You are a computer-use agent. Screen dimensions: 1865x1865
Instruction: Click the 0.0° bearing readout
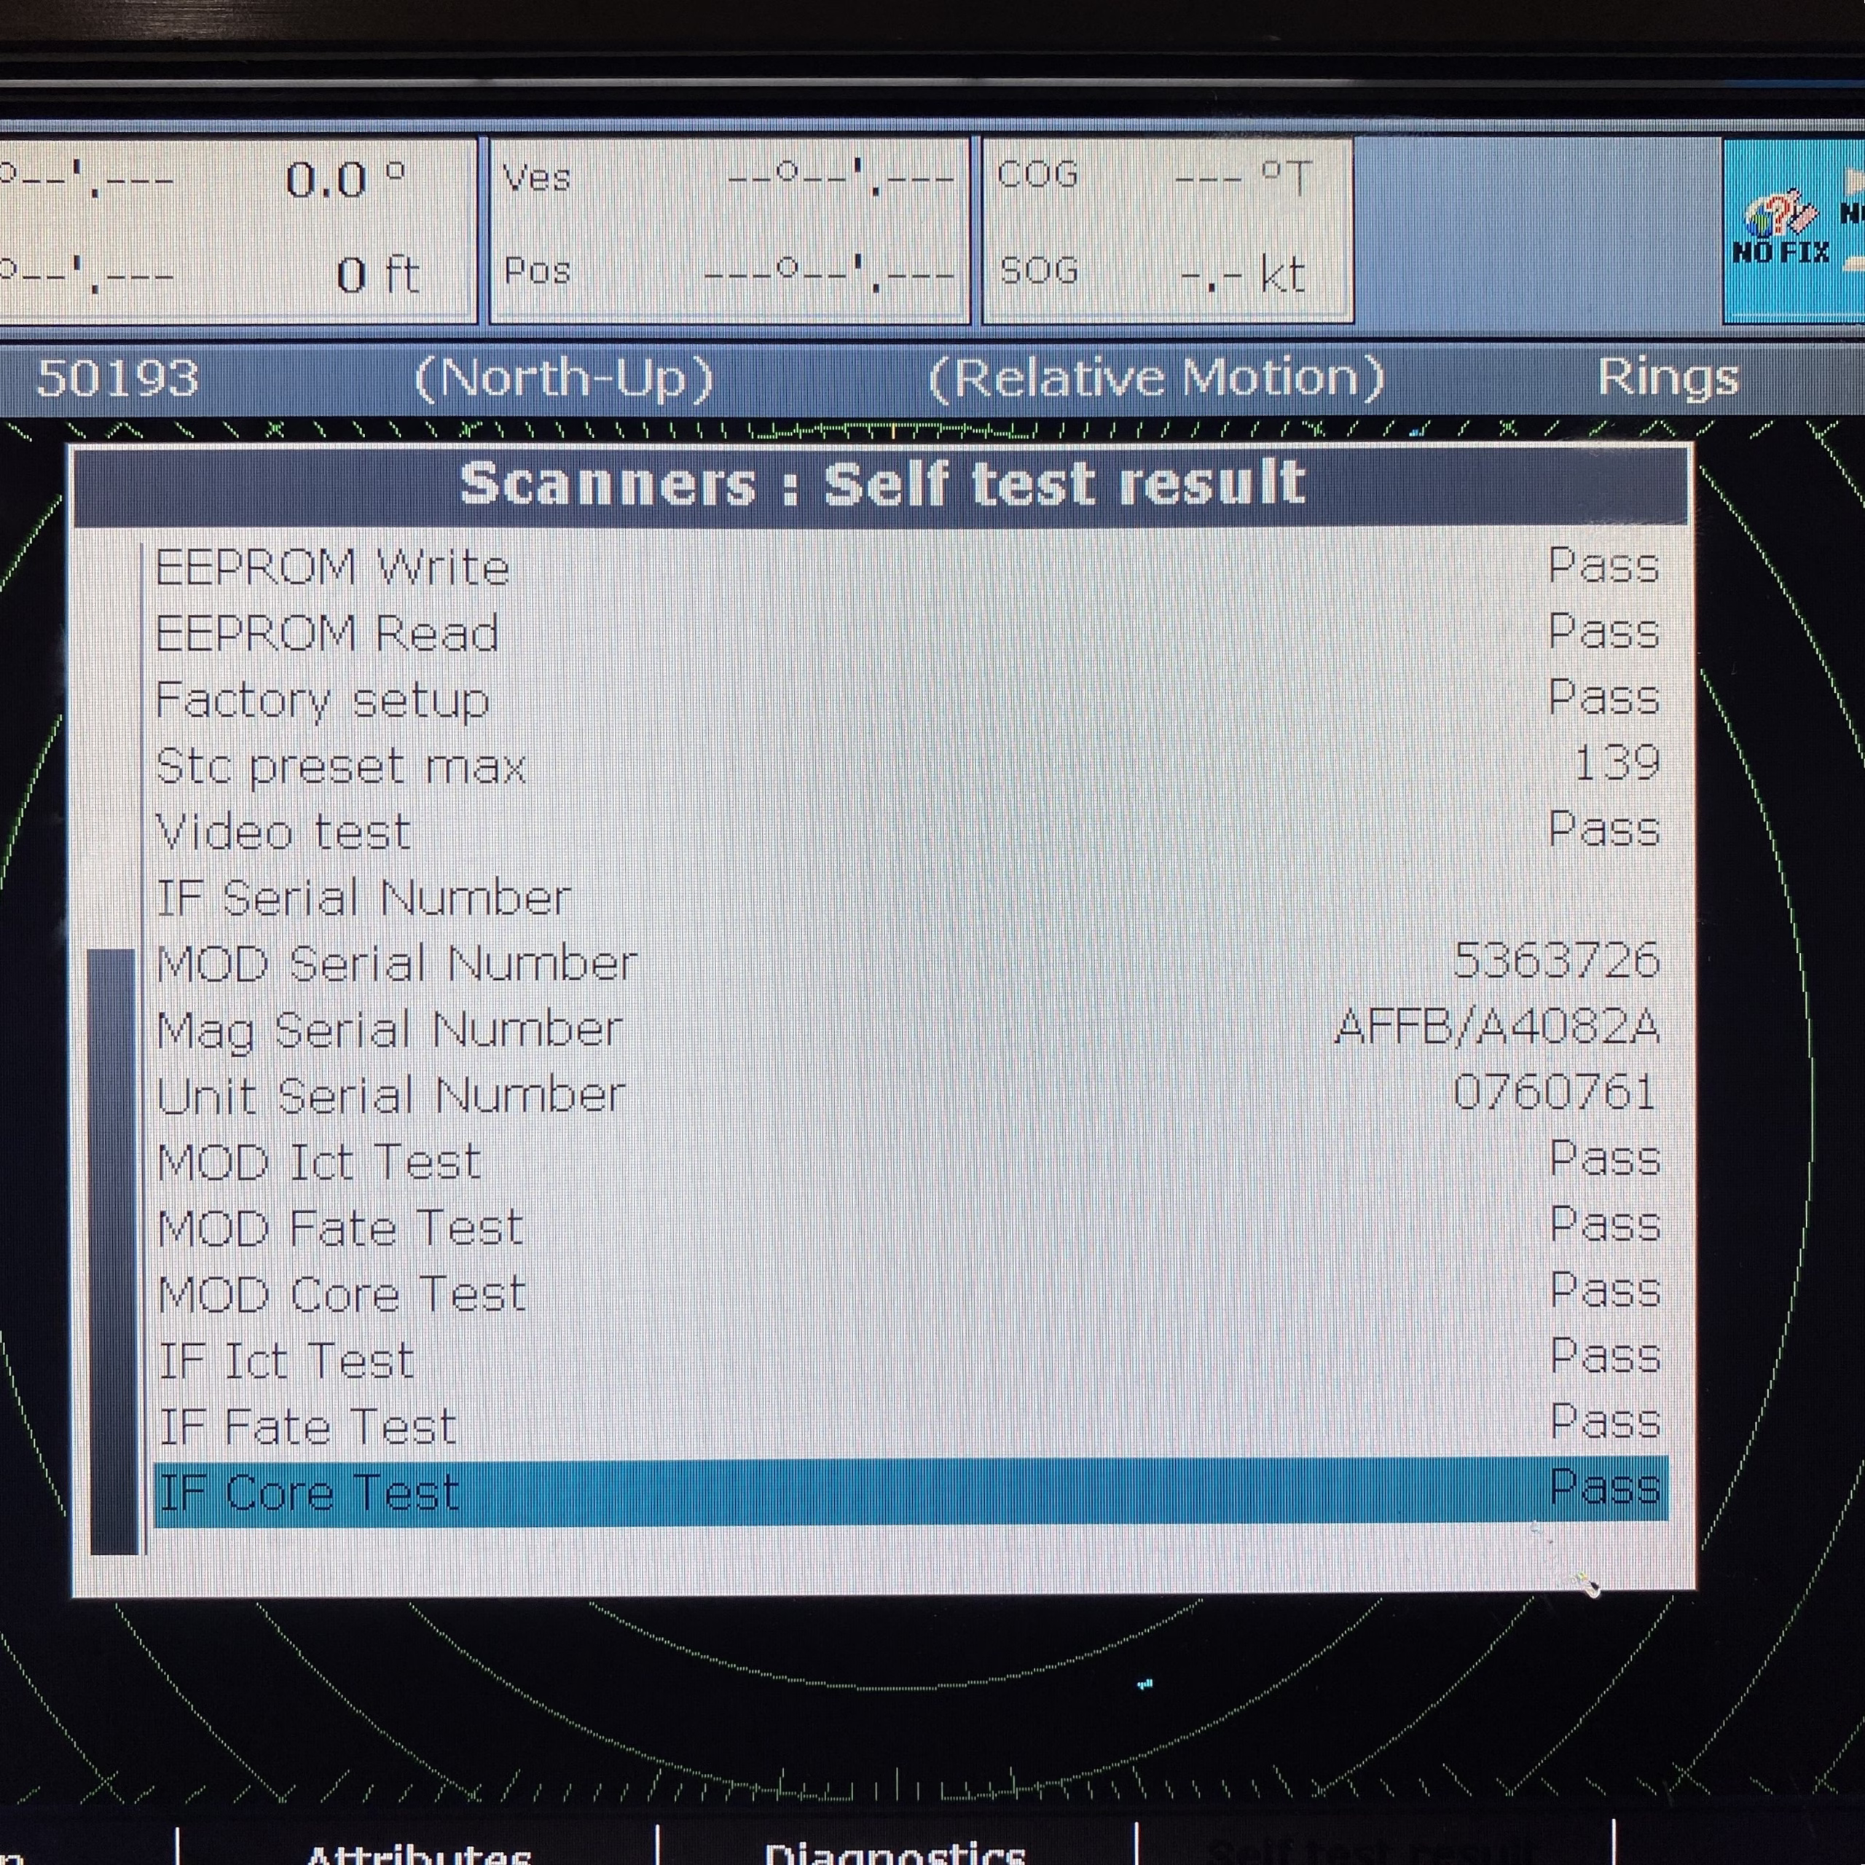[x=345, y=179]
